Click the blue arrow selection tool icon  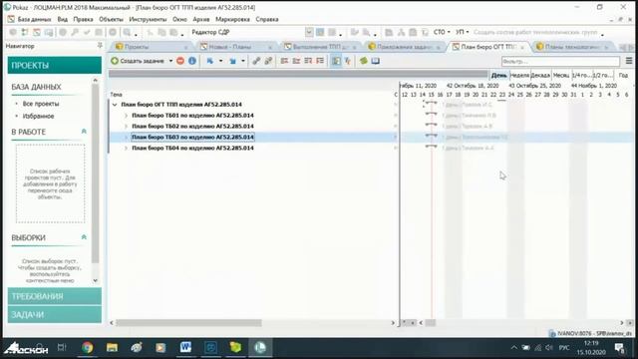point(210,61)
